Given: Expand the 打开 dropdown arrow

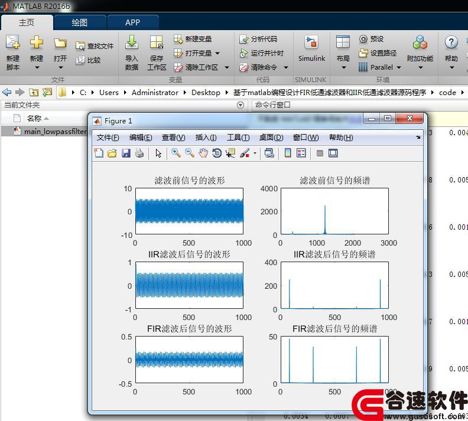Looking at the screenshot, I should [x=60, y=68].
